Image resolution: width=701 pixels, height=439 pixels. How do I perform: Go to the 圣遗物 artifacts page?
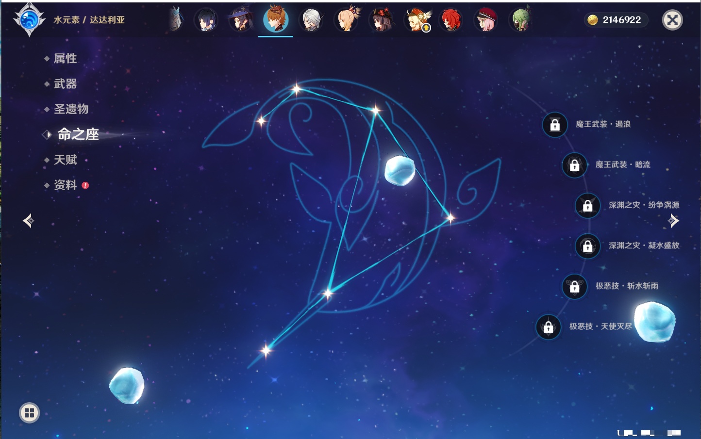[71, 109]
